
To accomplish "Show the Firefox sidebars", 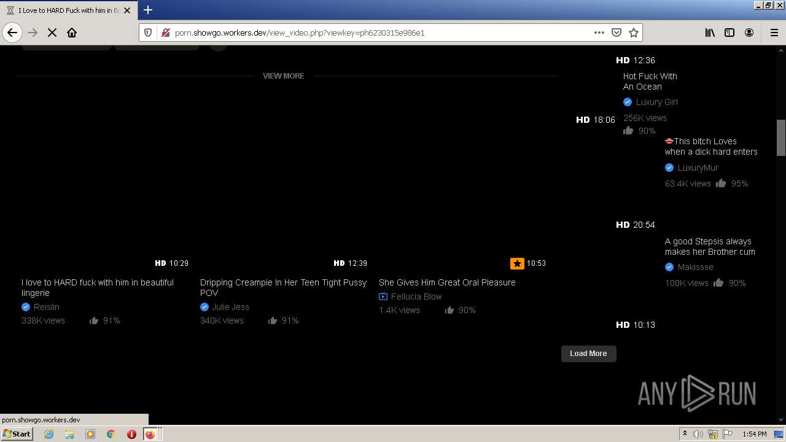I will click(730, 33).
